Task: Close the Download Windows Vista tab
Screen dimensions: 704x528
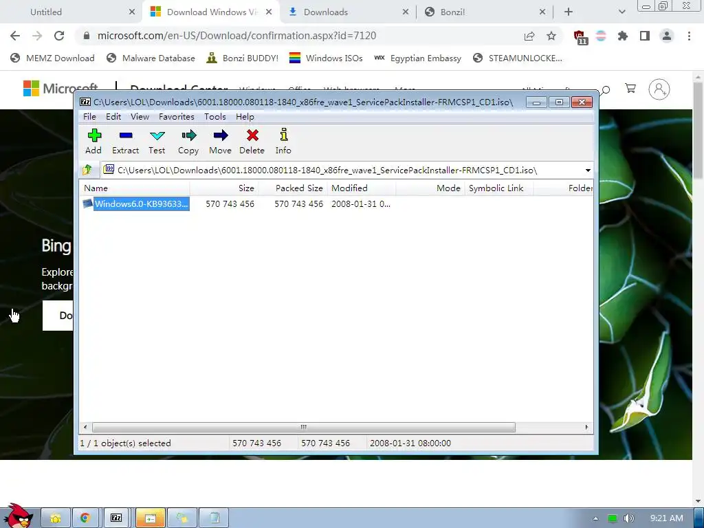Action: tap(269, 12)
